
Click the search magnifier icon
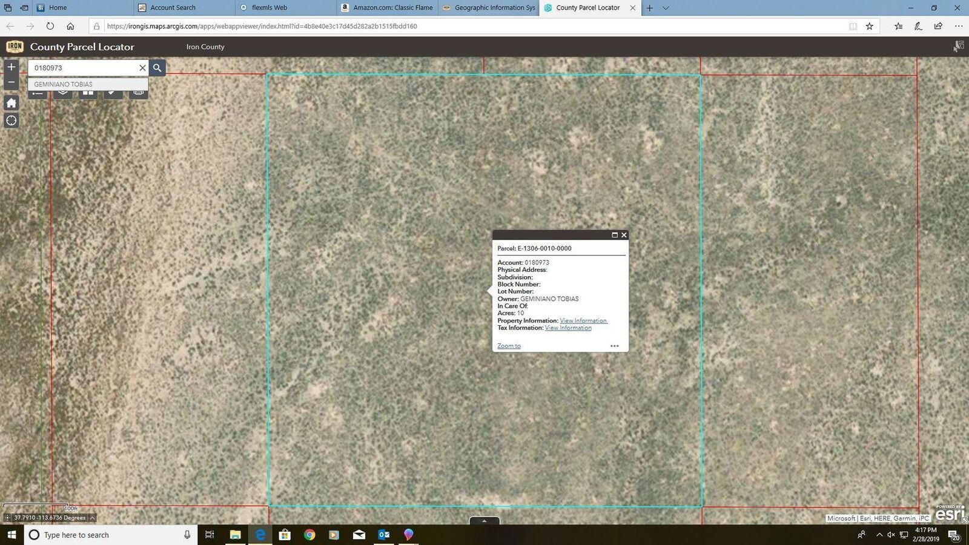click(157, 68)
